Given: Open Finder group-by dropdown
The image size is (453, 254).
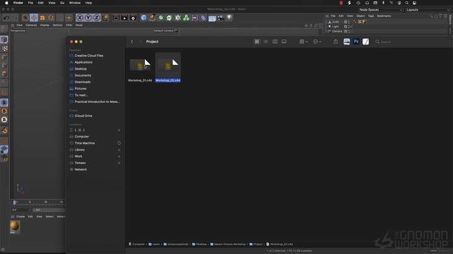Looking at the screenshot, I should 303,42.
